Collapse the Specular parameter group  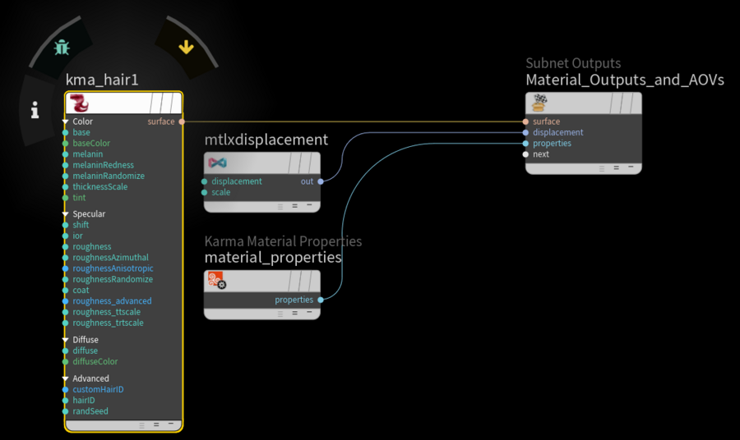[x=66, y=214]
